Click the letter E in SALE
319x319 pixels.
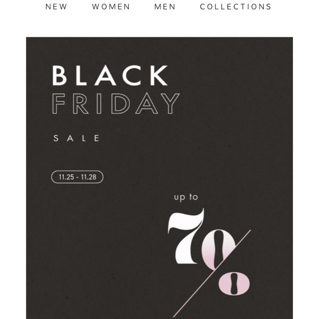pyautogui.click(x=97, y=138)
